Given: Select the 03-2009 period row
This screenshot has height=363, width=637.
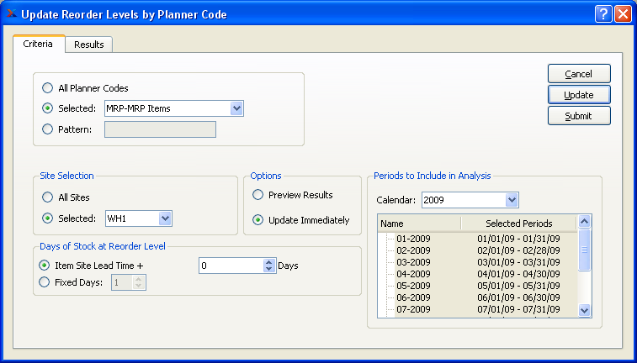Looking at the screenshot, I should coord(477,262).
